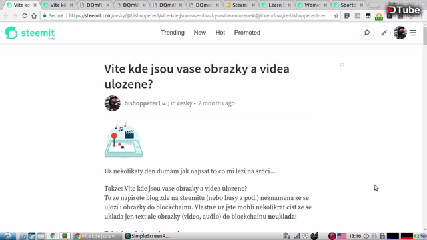Click the browser forward arrow
The height and width of the screenshot is (240, 427).
tap(15, 16)
